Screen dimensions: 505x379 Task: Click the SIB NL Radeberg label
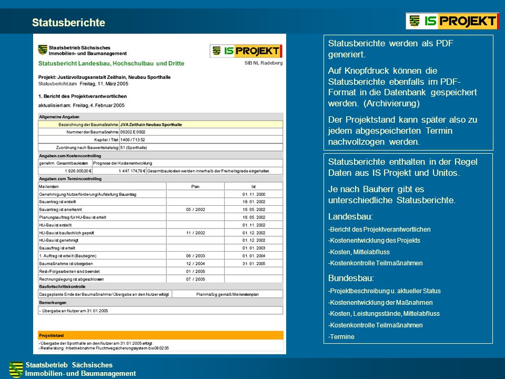[264, 63]
